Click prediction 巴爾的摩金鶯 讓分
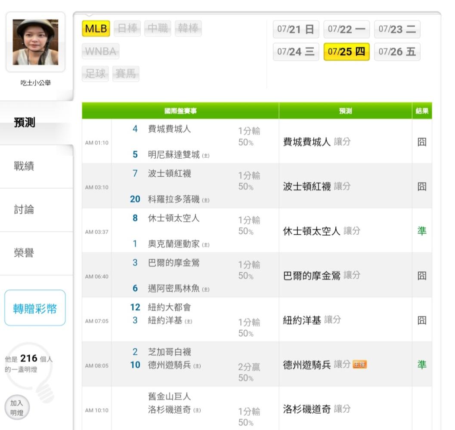This screenshot has height=430, width=455. (322, 276)
